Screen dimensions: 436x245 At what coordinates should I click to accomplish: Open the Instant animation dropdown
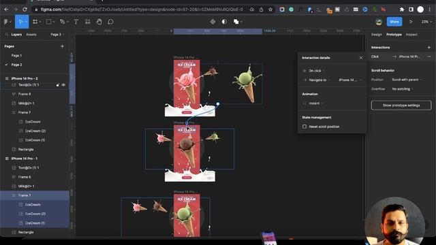tap(315, 103)
